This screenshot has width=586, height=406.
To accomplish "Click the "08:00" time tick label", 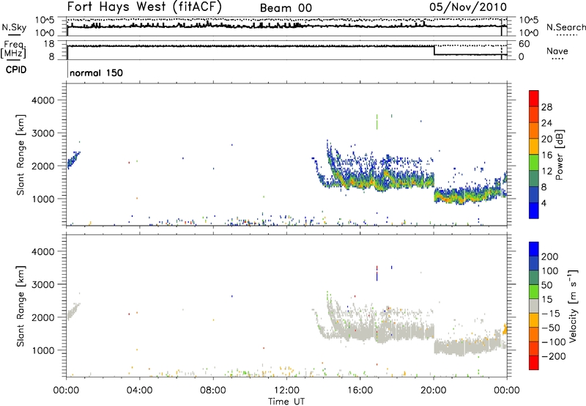I will click(x=212, y=391).
